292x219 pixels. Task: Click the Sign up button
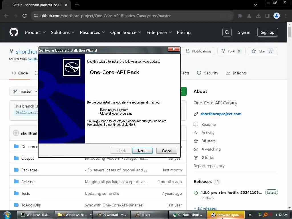267,32
